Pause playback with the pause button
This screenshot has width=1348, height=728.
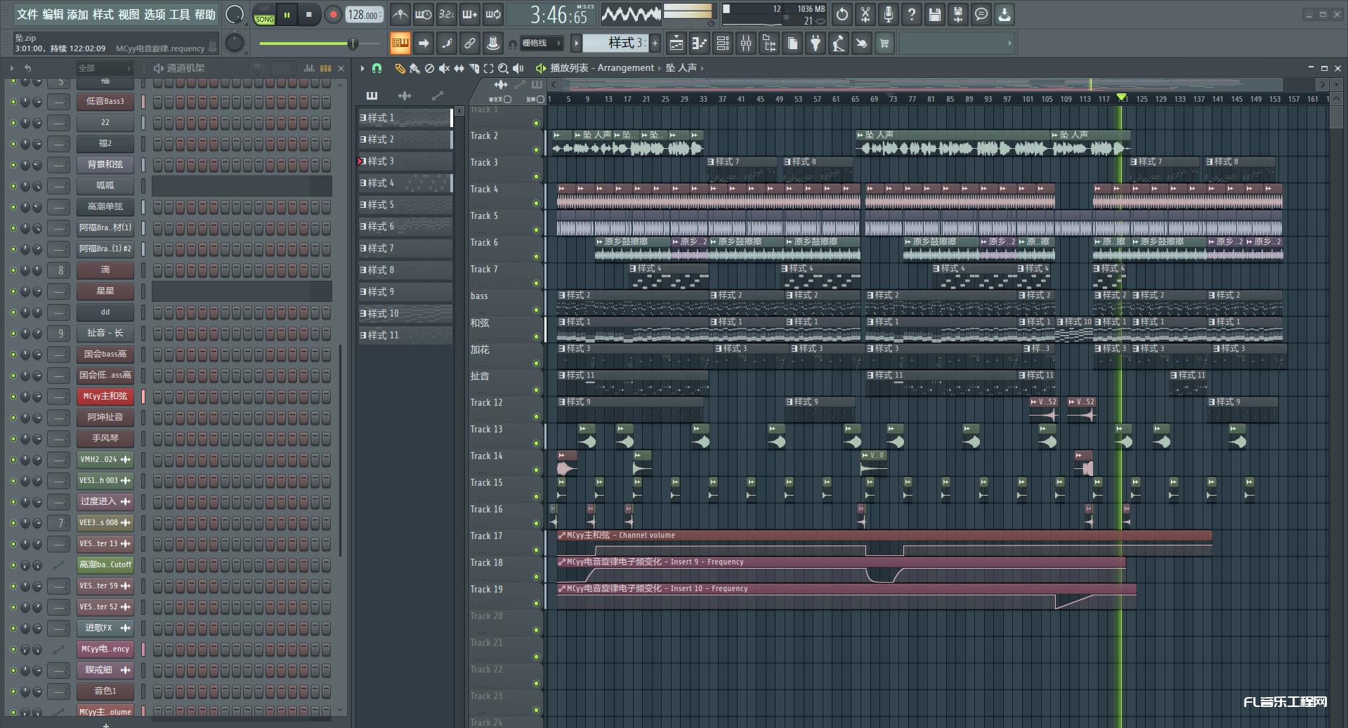tap(287, 14)
